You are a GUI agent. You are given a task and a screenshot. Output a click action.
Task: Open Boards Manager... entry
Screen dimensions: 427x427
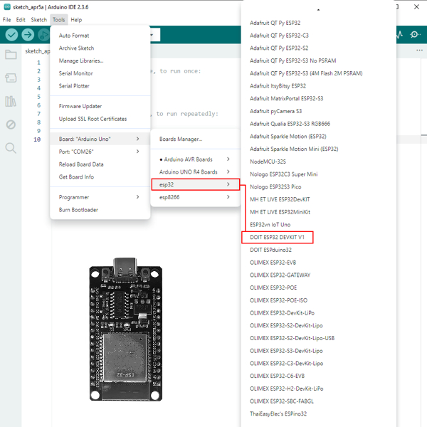(x=195, y=139)
